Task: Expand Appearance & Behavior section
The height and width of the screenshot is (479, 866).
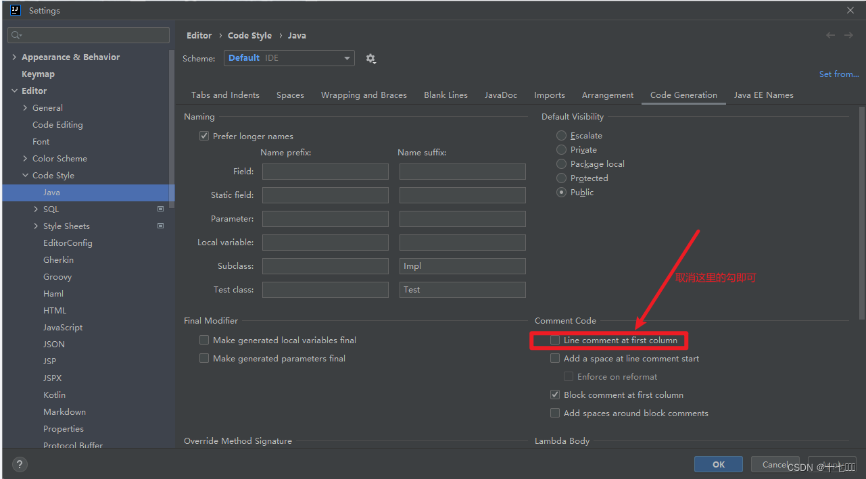Action: [14, 57]
